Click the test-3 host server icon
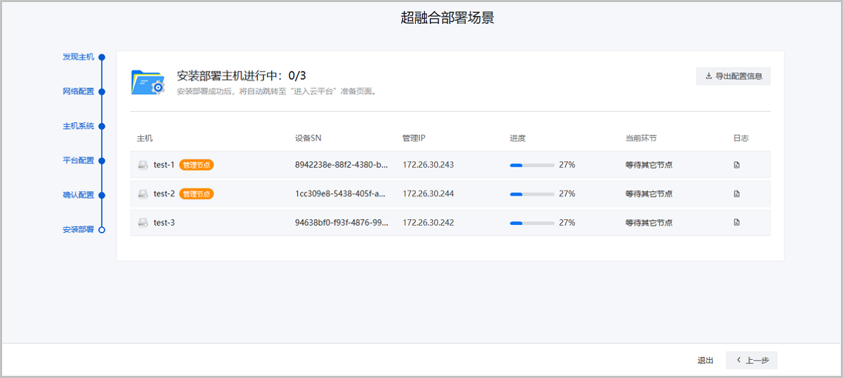This screenshot has height=378, width=843. (x=143, y=223)
